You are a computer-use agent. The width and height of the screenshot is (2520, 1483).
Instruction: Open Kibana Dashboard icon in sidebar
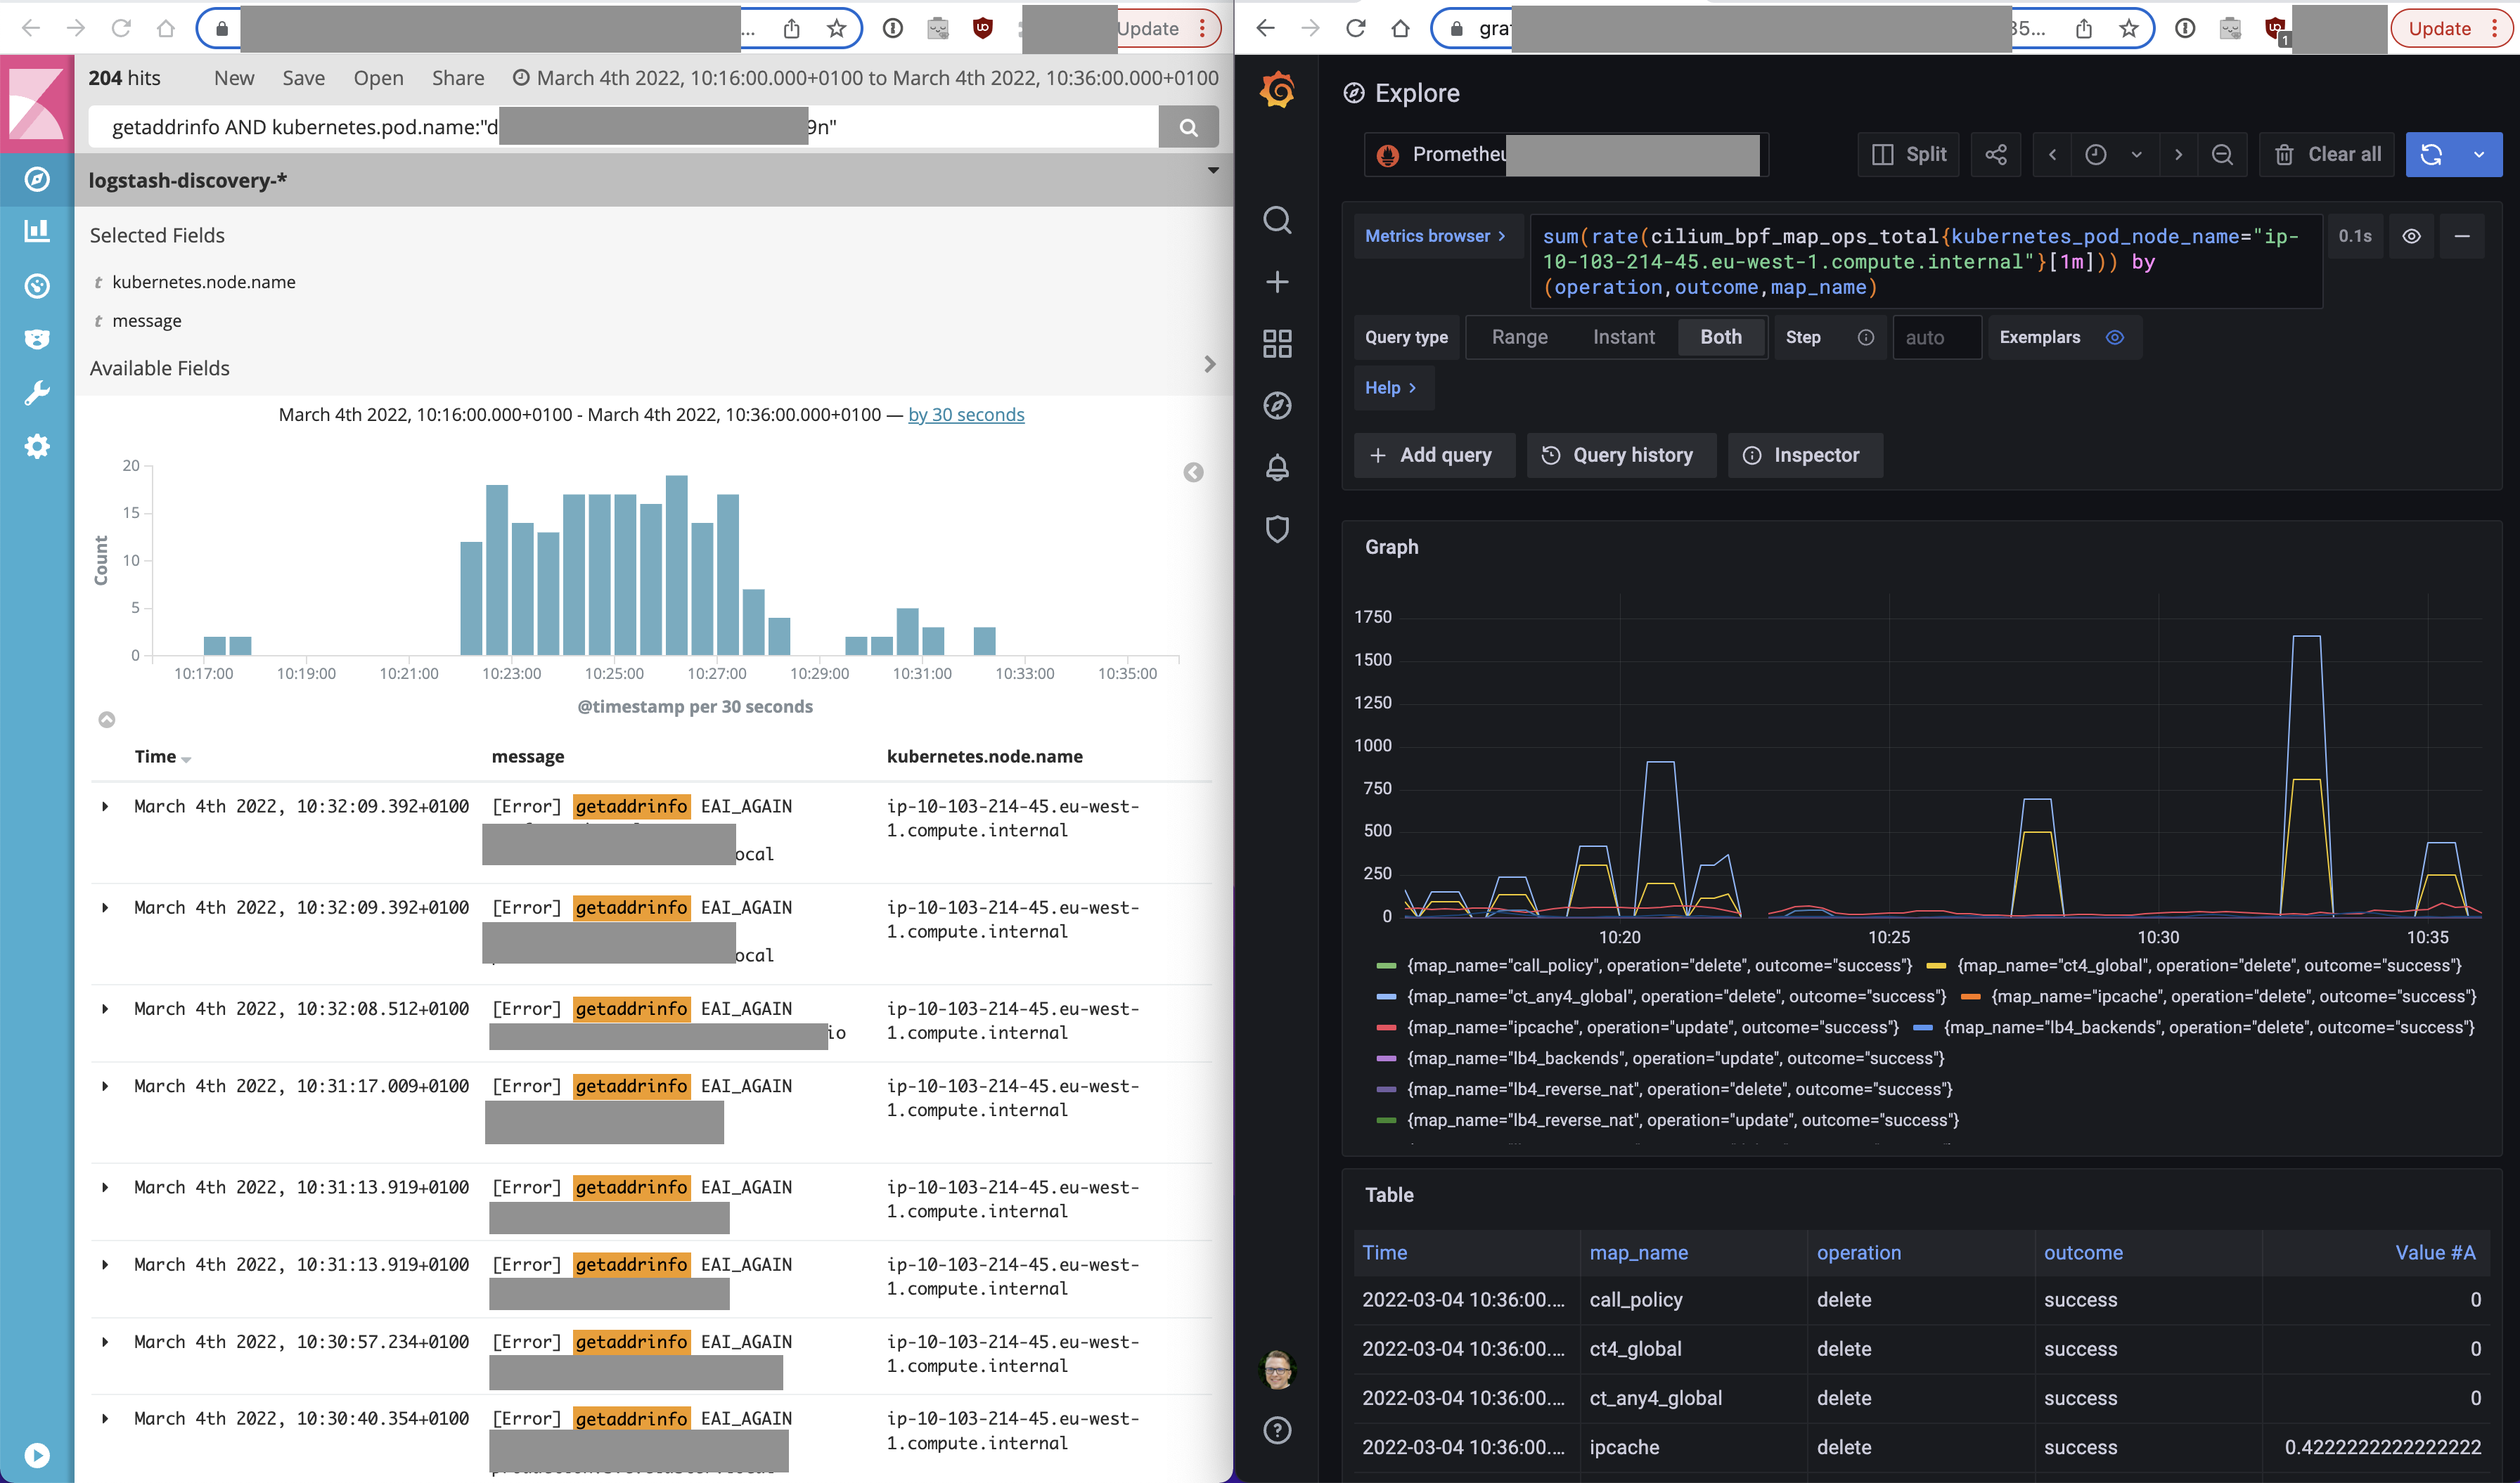(x=37, y=286)
